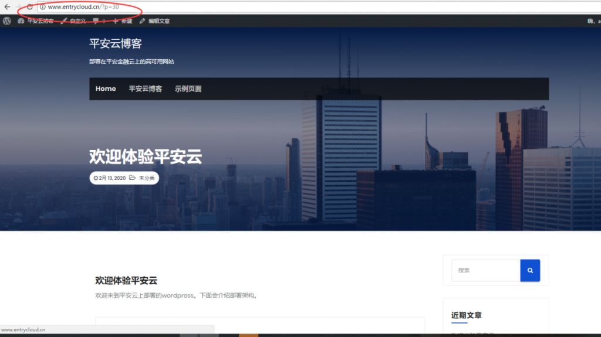This screenshot has width=601, height=337.
Task: Click the folder icon beside 未分类
Action: pyautogui.click(x=132, y=178)
